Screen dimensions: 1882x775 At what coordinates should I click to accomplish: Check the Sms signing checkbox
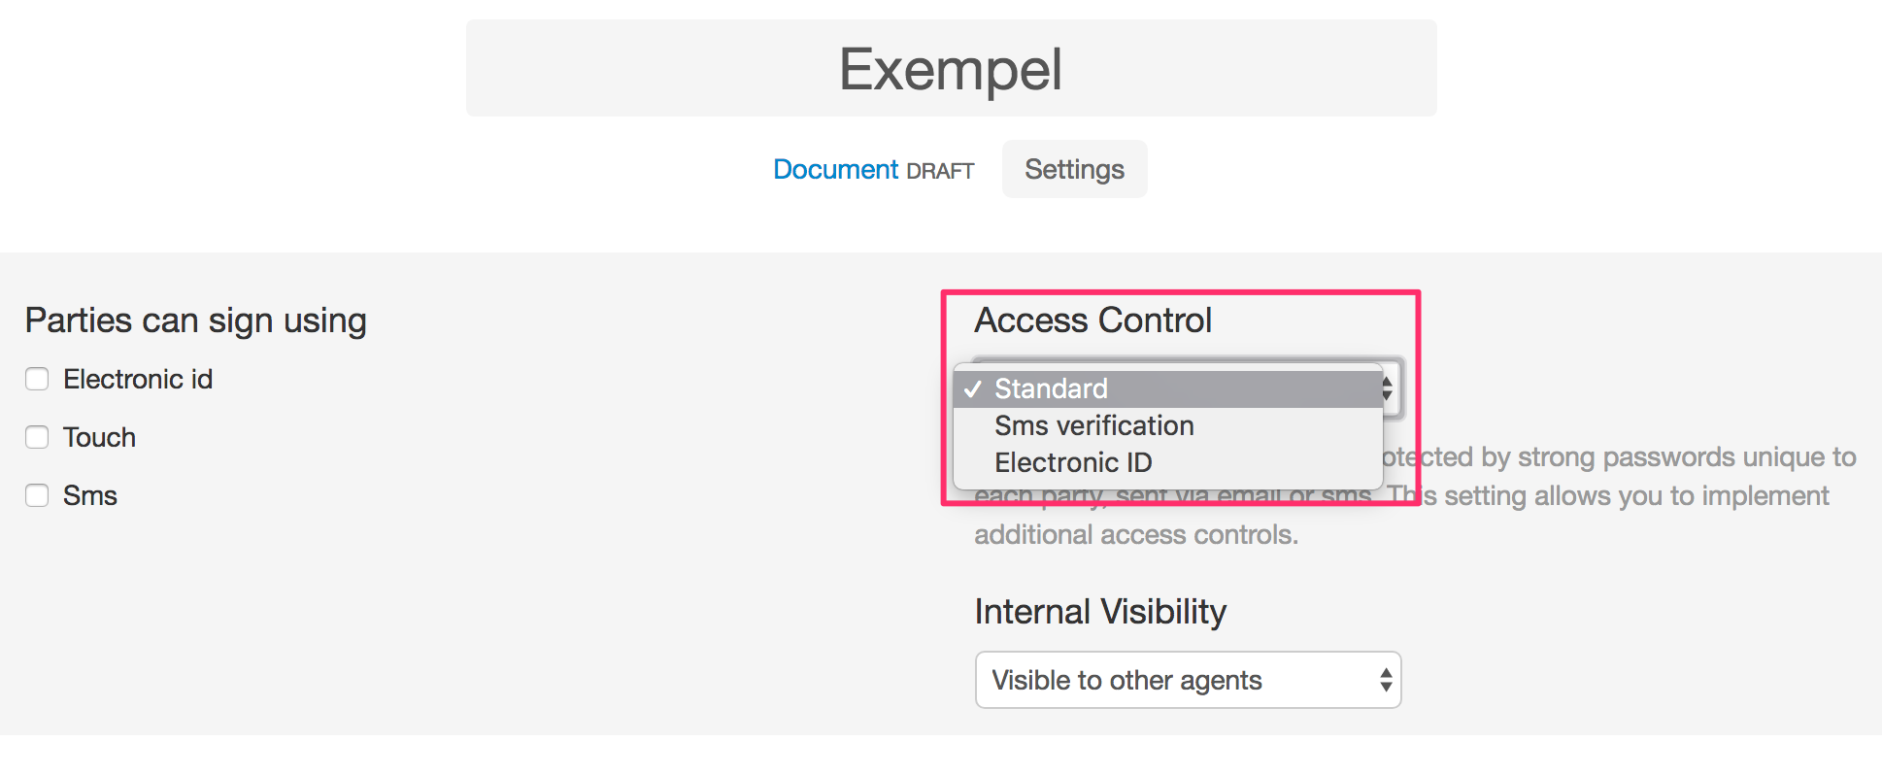(x=37, y=495)
